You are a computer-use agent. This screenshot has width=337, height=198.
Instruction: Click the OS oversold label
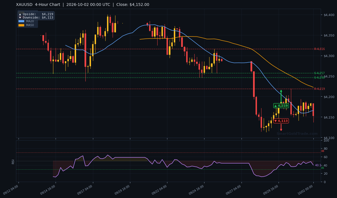coord(322,168)
